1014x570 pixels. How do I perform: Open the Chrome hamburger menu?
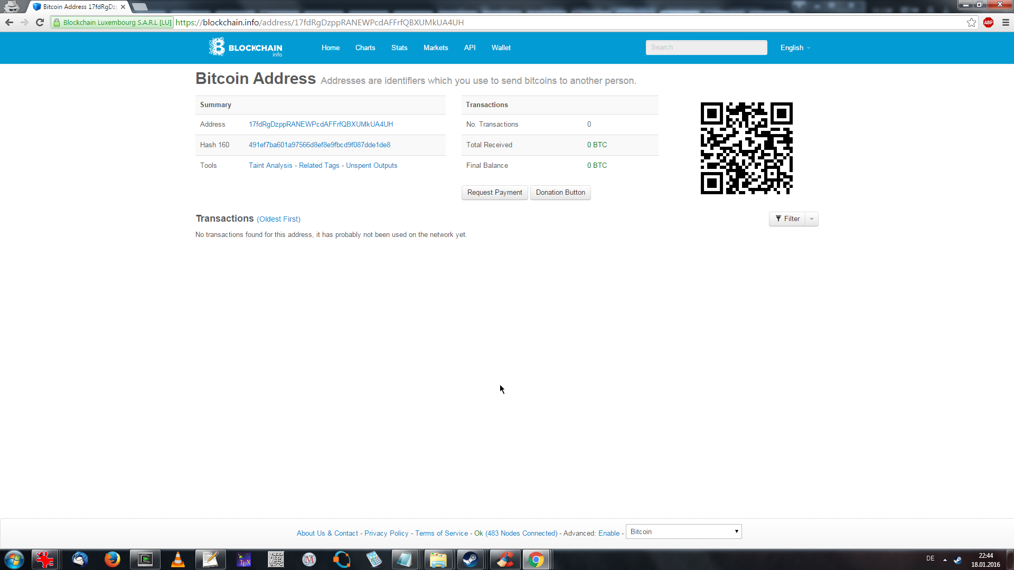click(1006, 22)
